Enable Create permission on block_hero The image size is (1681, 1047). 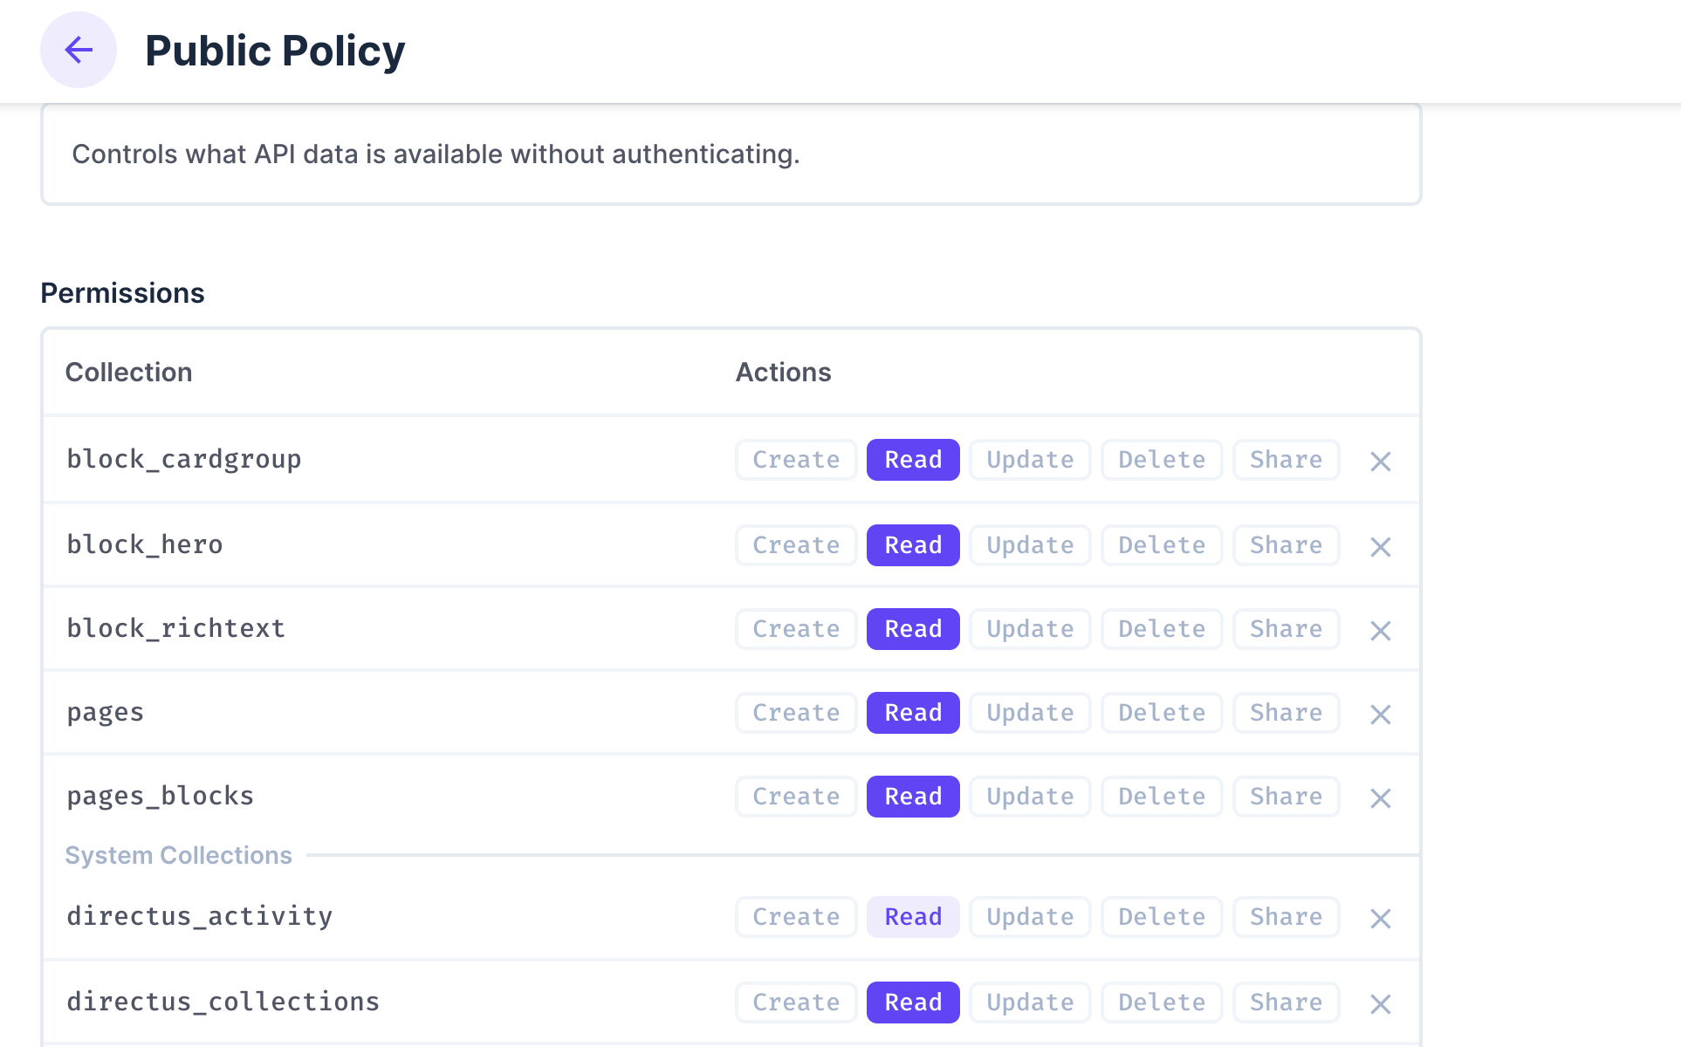click(x=794, y=544)
